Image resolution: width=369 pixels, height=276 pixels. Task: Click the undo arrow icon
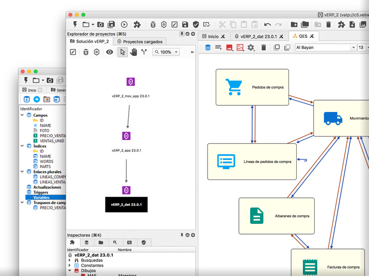(268, 25)
